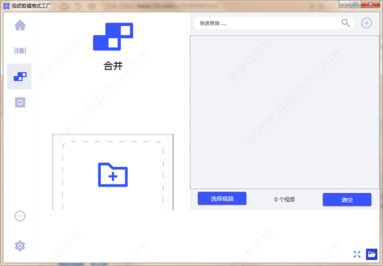Screen dimensions: 383x266
Task: Click the add-folder icon in drop zone
Action: 113,175
